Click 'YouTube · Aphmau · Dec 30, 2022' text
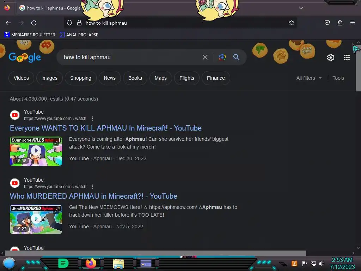The height and width of the screenshot is (271, 361). 108,158
